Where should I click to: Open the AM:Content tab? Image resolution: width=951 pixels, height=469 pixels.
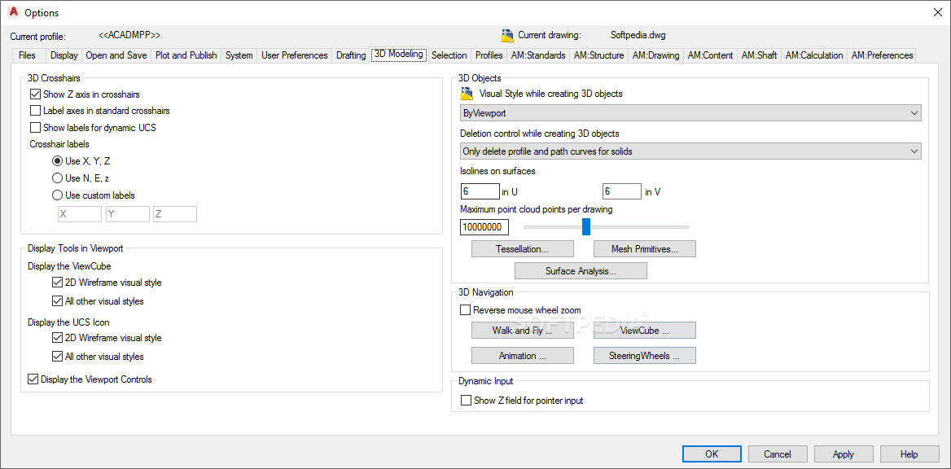(x=710, y=55)
